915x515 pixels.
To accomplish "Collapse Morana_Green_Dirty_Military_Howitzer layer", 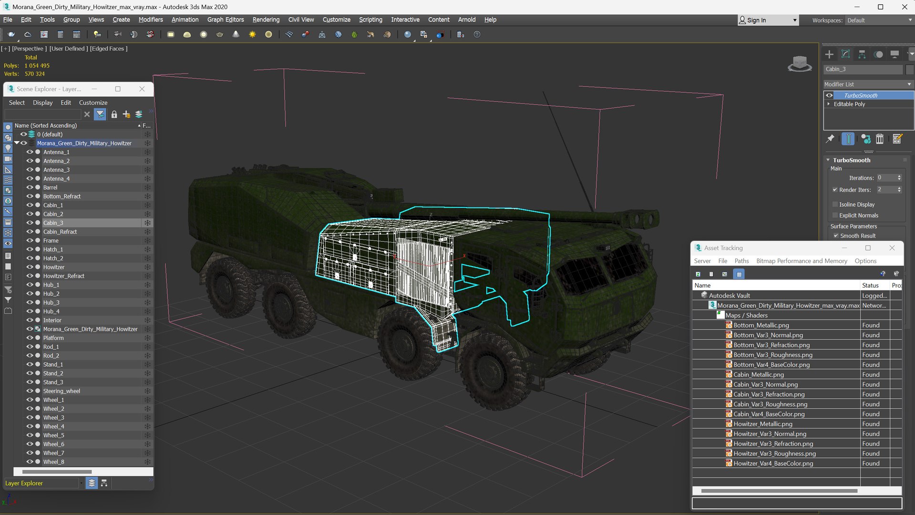I will click(x=17, y=143).
